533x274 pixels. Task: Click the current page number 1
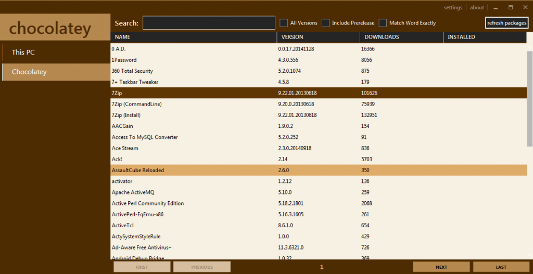click(322, 267)
